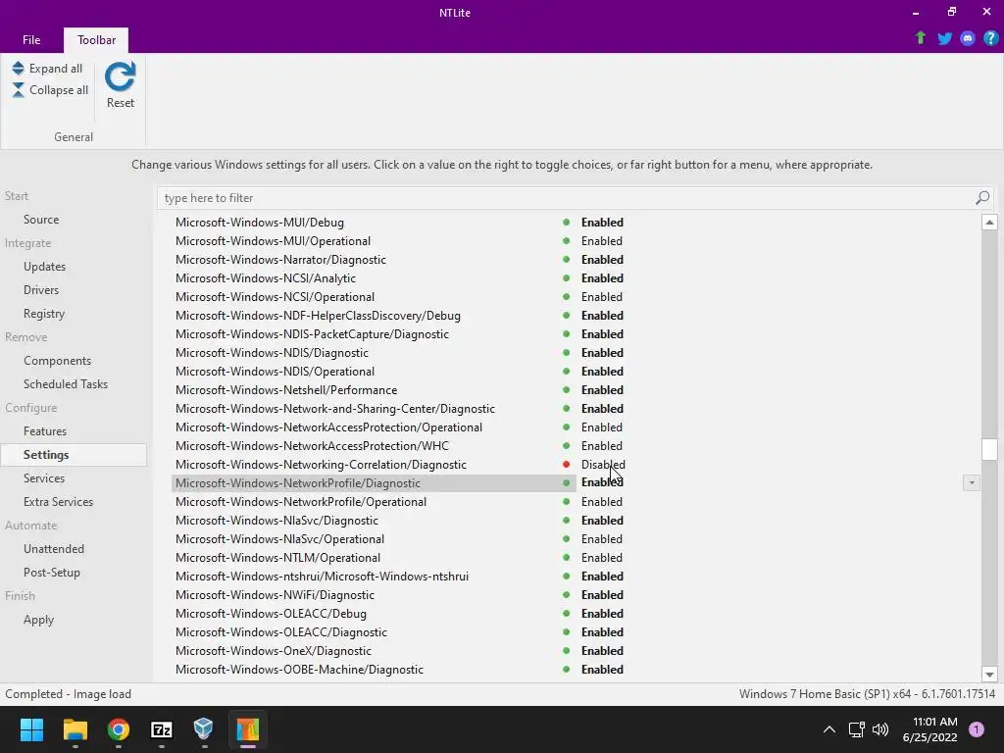The height and width of the screenshot is (753, 1004).
Task: Click the Reset icon in the toolbar
Action: click(121, 76)
